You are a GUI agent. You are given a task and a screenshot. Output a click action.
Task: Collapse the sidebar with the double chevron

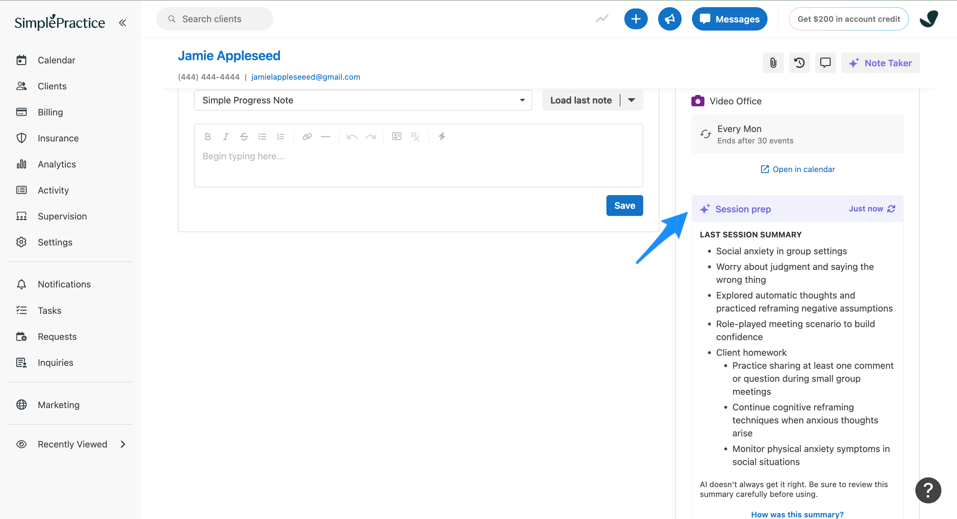[123, 23]
